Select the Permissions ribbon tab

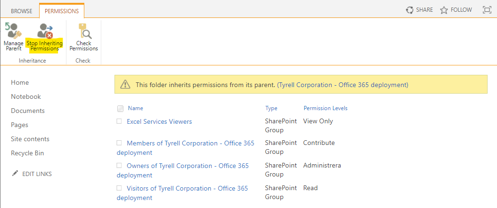62,11
